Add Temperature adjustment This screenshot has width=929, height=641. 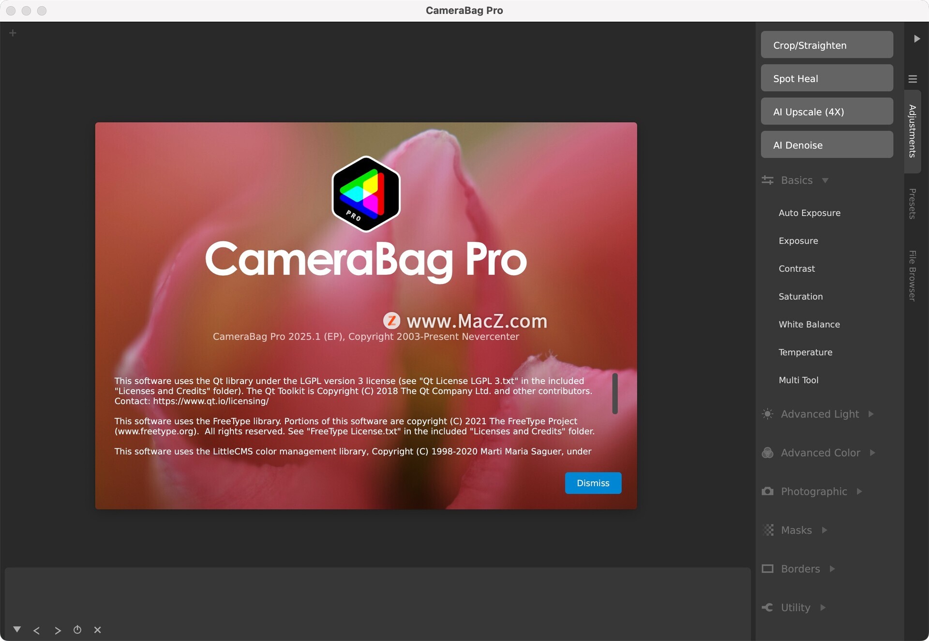(x=805, y=352)
